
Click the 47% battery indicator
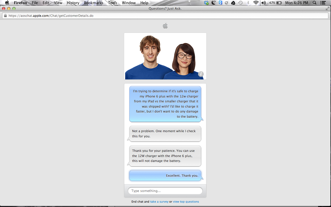[275, 3]
